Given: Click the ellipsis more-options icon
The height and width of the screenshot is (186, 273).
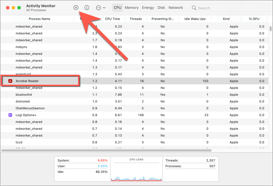Looking at the screenshot, I should 98,8.
